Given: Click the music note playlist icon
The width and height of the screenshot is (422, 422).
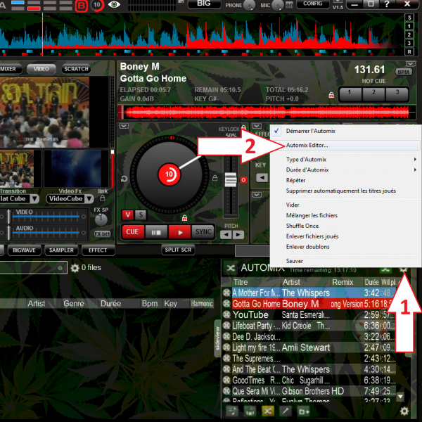Looking at the screenshot, I should click(x=232, y=411).
